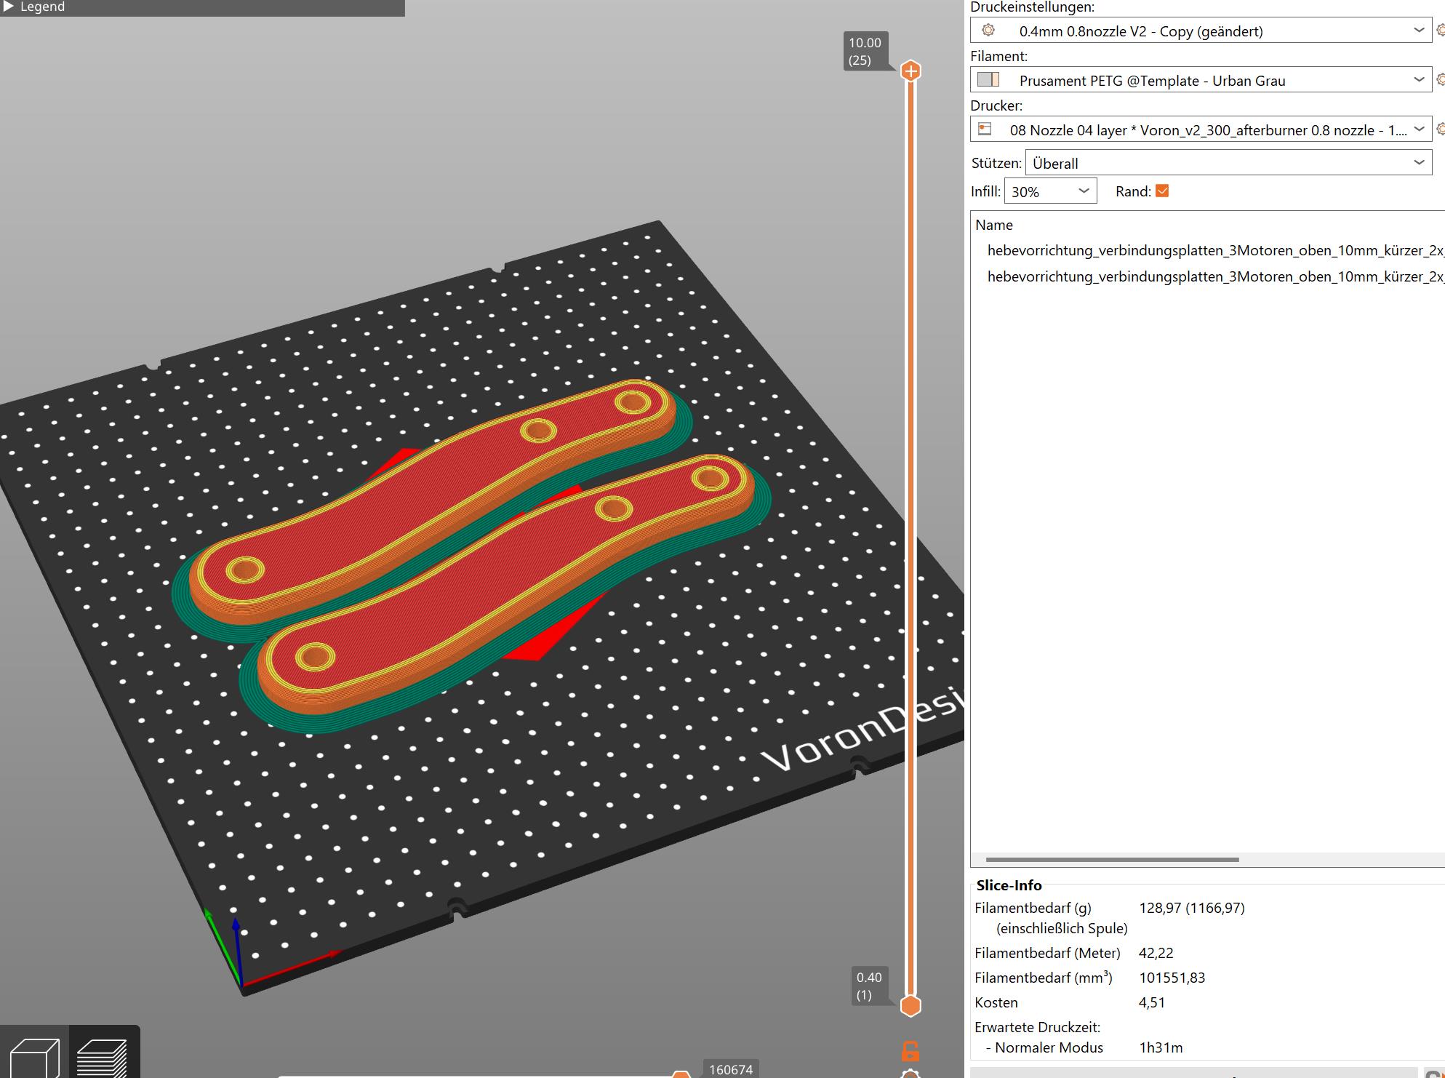The width and height of the screenshot is (1445, 1078).
Task: Click the orange unlock icon below the layer slider
Action: (x=910, y=1051)
